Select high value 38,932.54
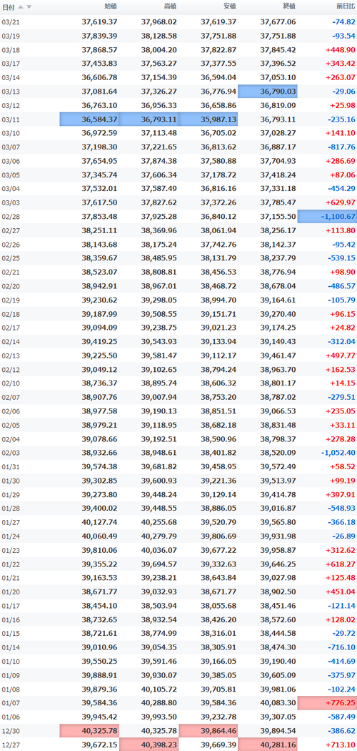The image size is (357, 751). pyautogui.click(x=159, y=619)
